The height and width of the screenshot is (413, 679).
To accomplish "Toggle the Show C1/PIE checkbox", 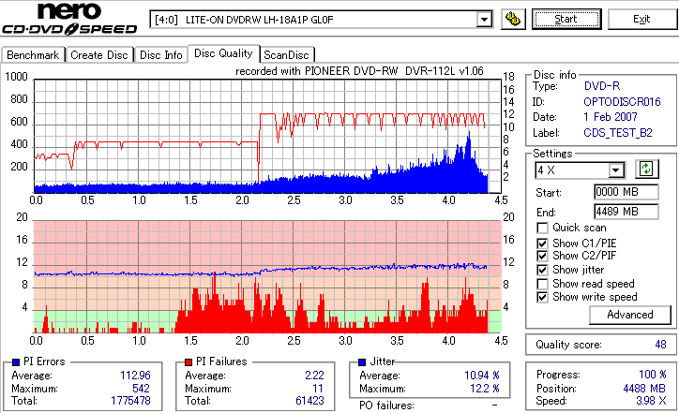I will (x=542, y=243).
